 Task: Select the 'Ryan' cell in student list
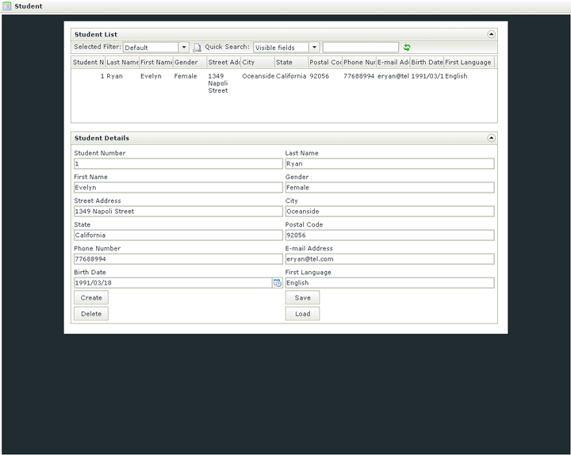click(114, 76)
